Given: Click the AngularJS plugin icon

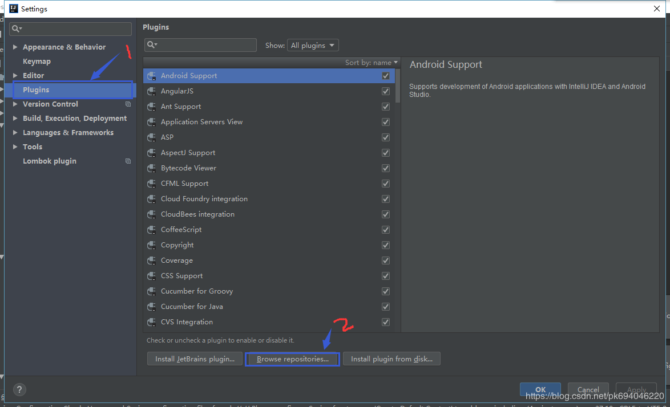Looking at the screenshot, I should pos(151,91).
